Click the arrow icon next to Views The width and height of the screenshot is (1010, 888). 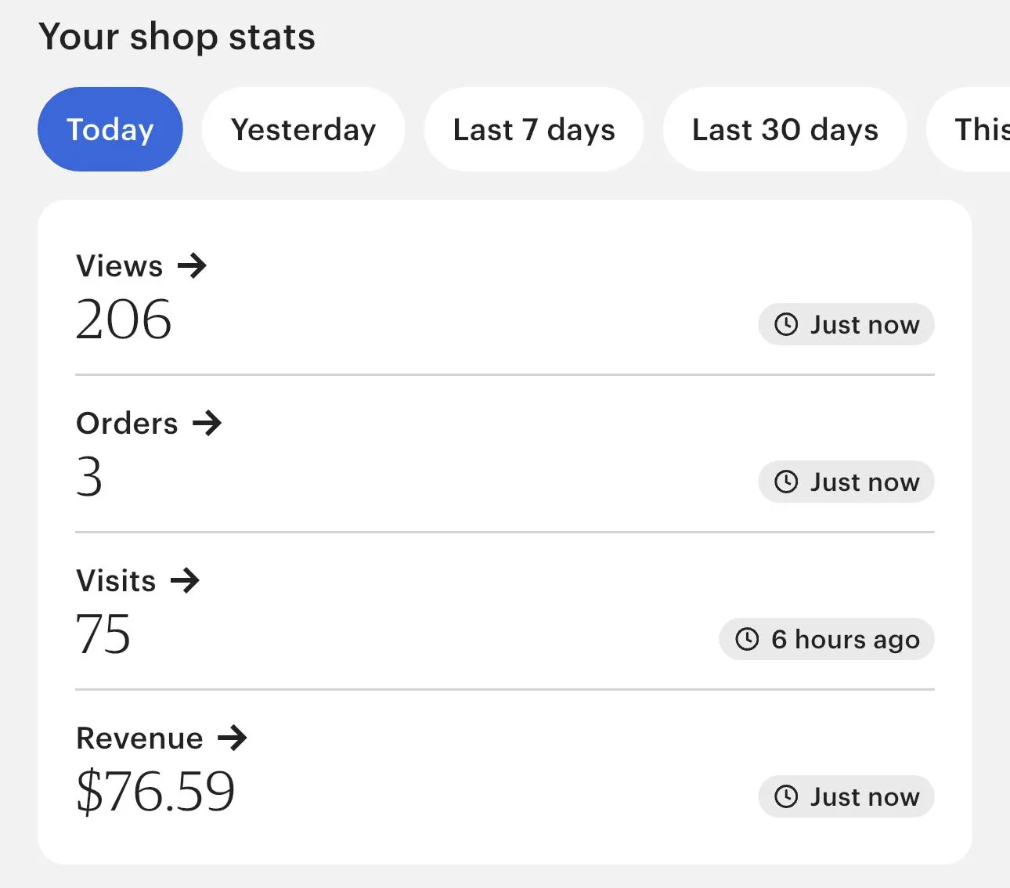tap(192, 266)
